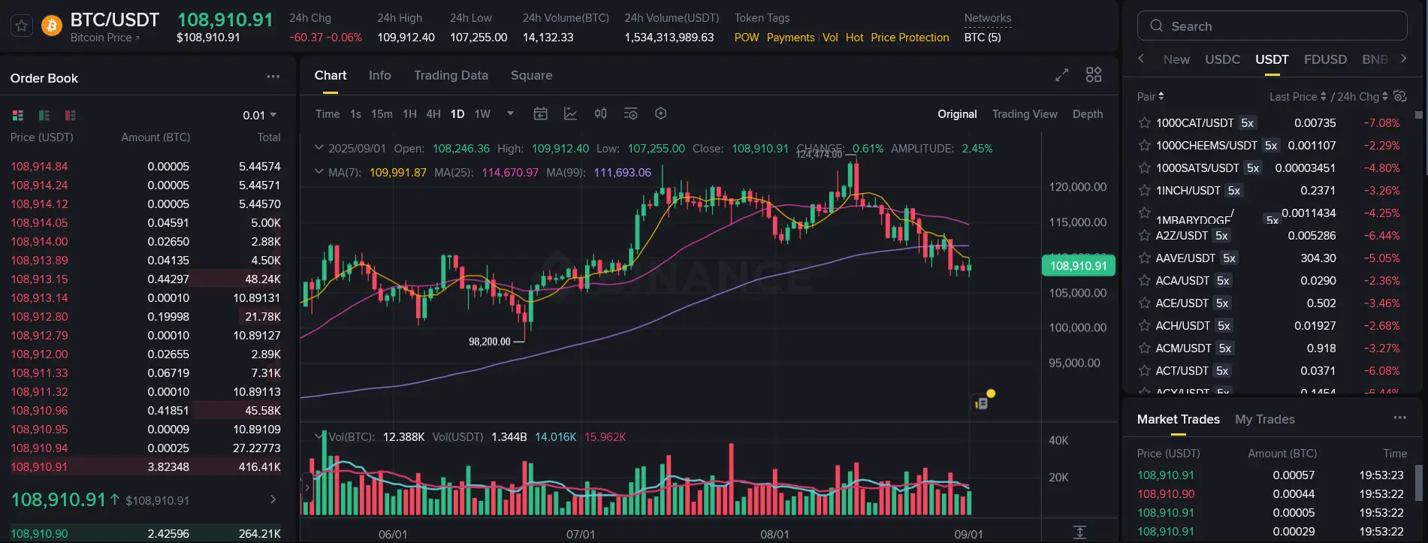Open the Square tab
The height and width of the screenshot is (543, 1428).
pos(531,75)
